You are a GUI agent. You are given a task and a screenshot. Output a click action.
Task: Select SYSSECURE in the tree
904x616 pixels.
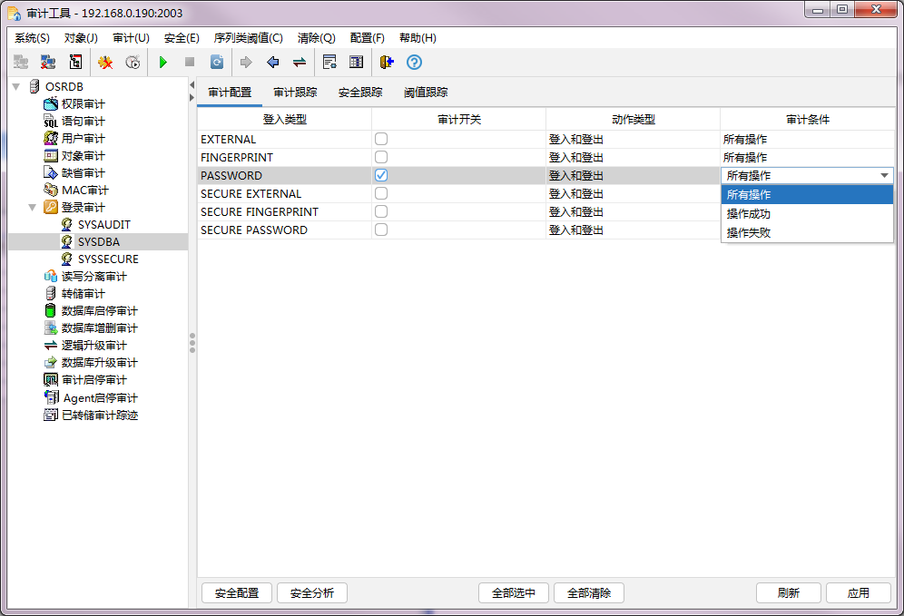coord(108,259)
